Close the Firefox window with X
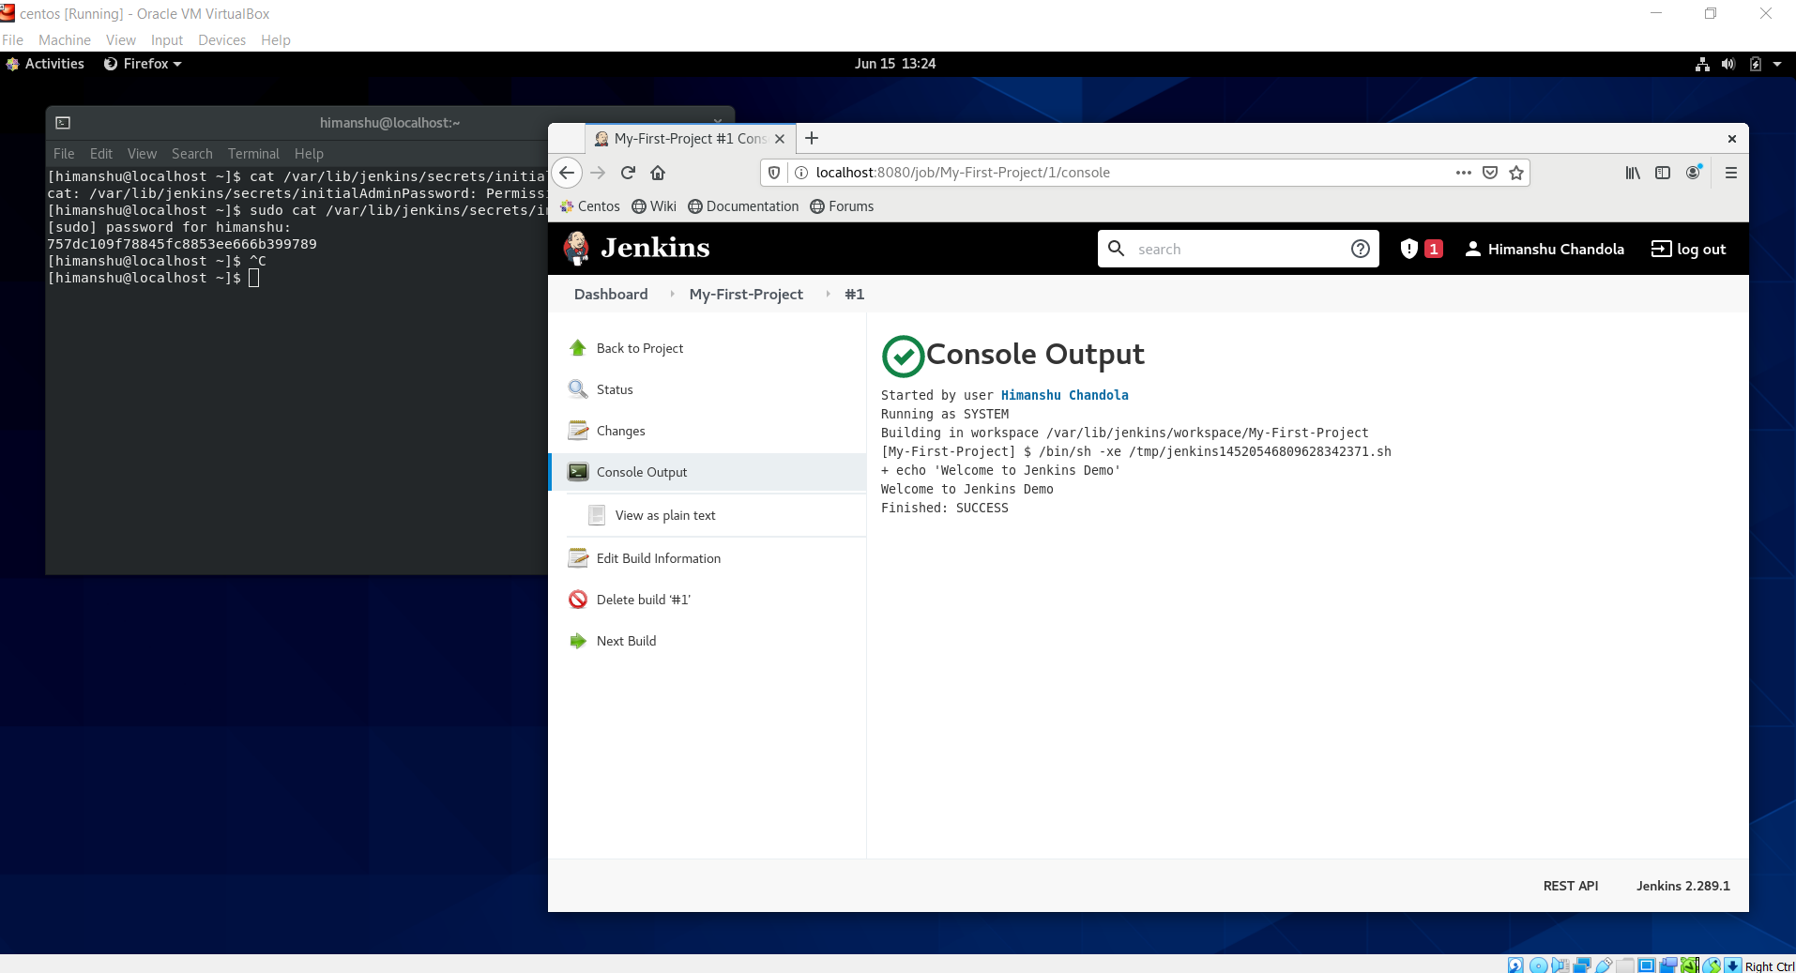The height and width of the screenshot is (973, 1796). 1732,139
